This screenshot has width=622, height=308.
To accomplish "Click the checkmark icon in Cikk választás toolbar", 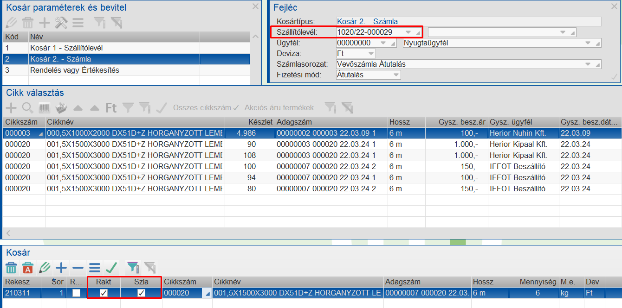I will click(x=162, y=108).
